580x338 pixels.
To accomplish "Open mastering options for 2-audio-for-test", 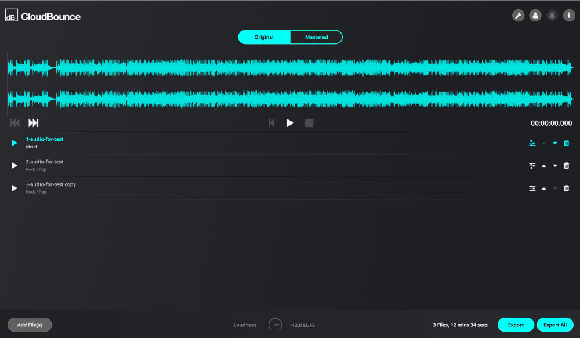I will tap(532, 166).
